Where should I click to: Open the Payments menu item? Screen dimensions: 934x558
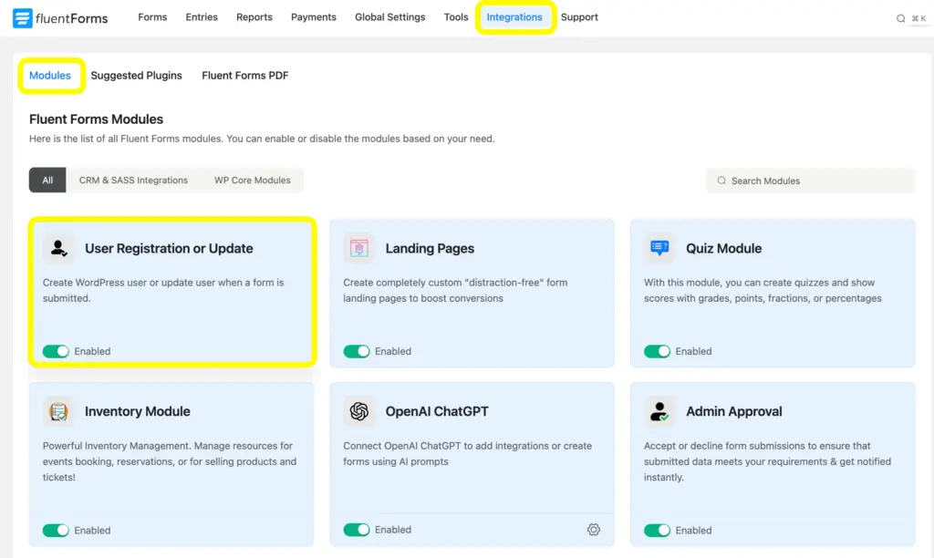(314, 17)
